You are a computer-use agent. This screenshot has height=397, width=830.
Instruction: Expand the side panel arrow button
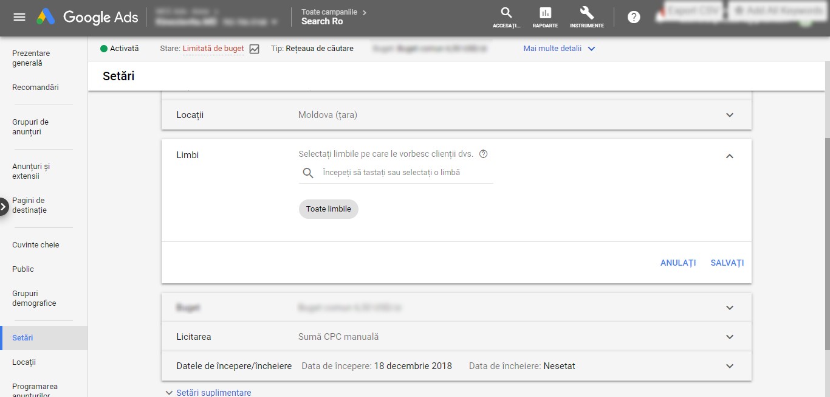4,206
